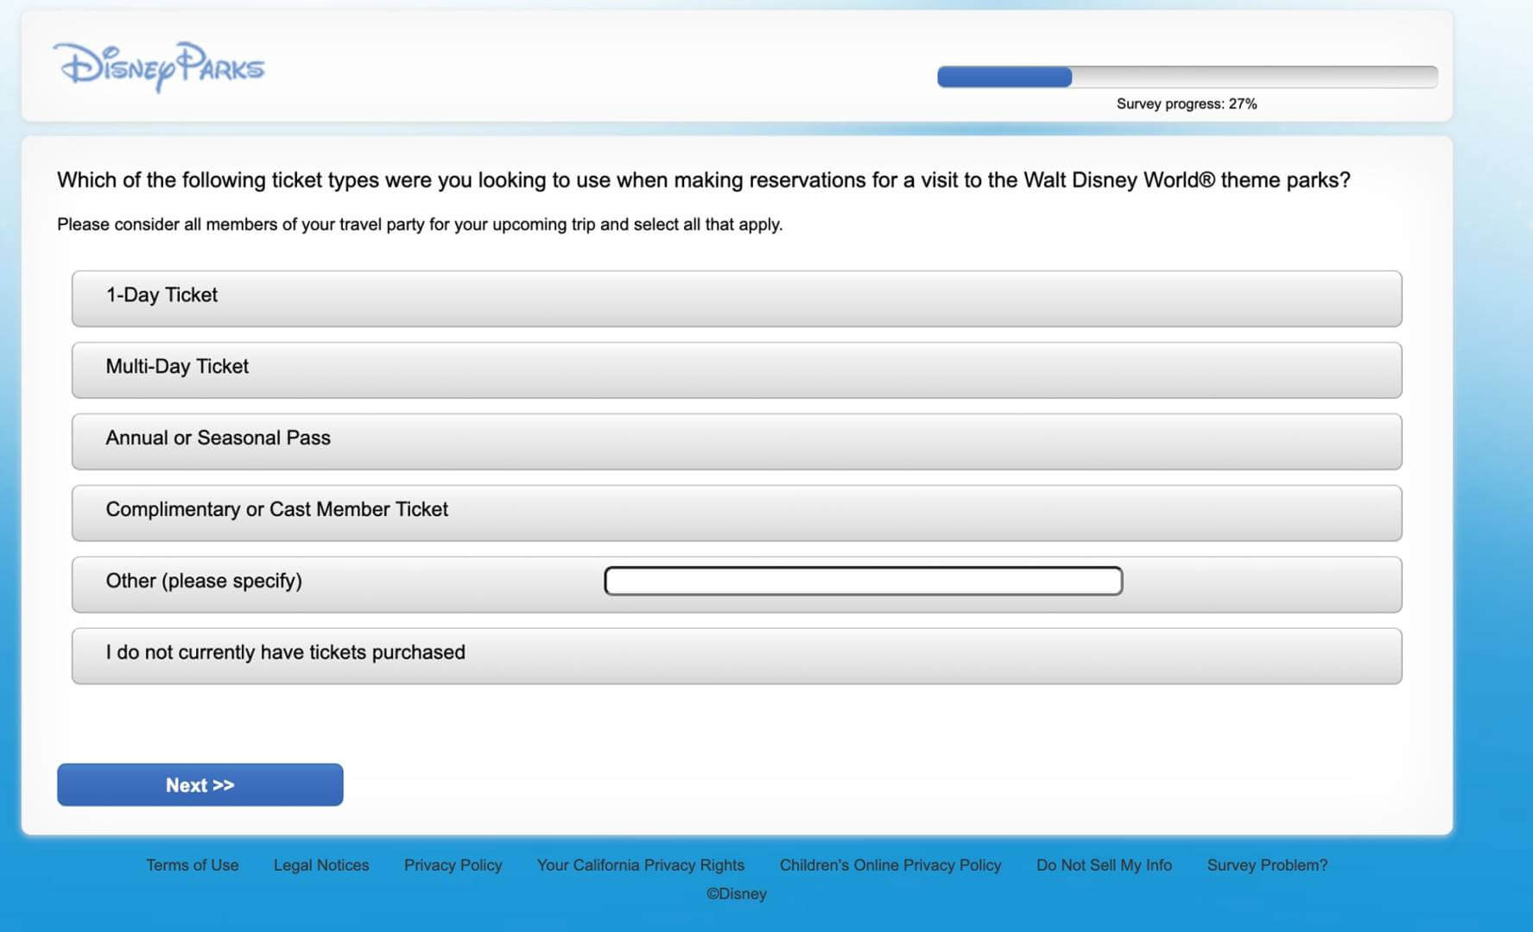
Task: Open Children's Online Privacy Policy link
Action: 890,865
